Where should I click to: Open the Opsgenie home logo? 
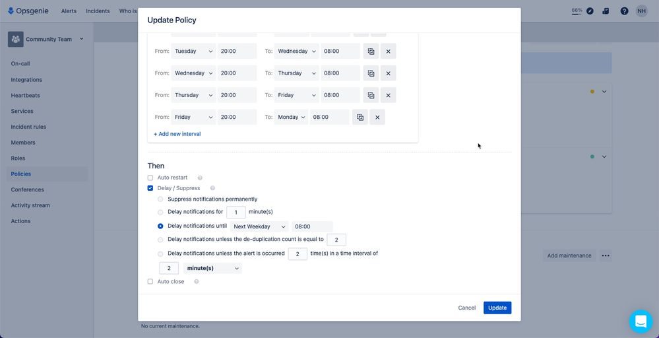point(28,11)
